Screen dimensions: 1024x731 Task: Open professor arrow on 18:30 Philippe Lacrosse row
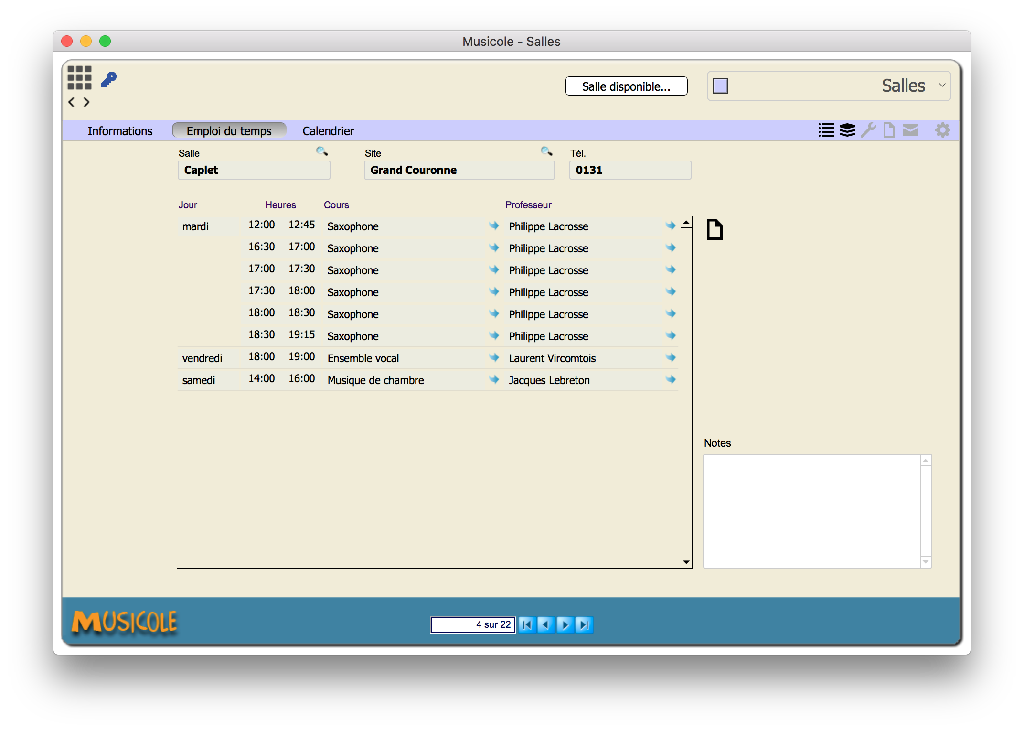coord(671,335)
